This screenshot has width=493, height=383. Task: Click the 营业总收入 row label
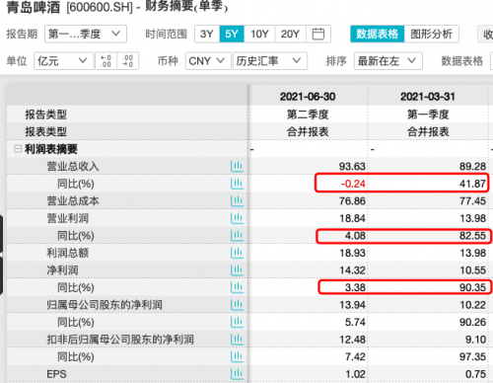point(73,166)
